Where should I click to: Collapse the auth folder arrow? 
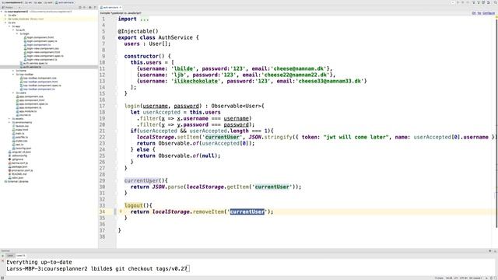click(x=13, y=30)
